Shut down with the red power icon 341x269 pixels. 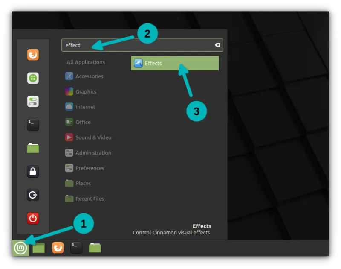[x=33, y=218]
